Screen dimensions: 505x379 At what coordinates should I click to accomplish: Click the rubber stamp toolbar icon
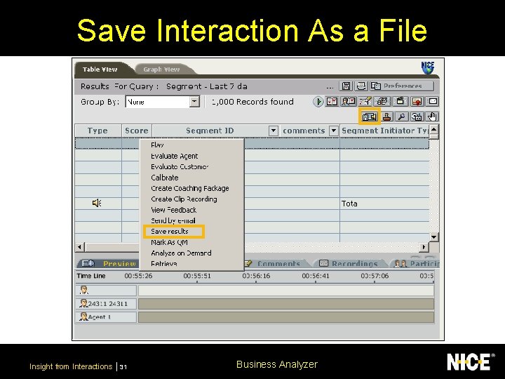[x=387, y=117]
